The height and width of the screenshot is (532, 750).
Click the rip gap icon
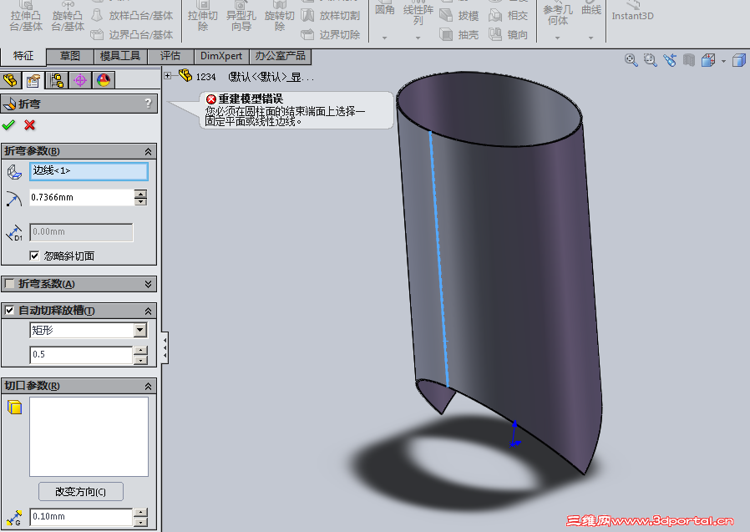[14, 518]
